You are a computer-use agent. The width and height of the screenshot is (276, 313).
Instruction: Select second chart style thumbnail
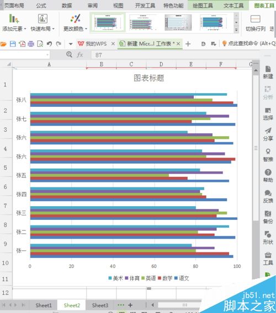click(x=143, y=22)
